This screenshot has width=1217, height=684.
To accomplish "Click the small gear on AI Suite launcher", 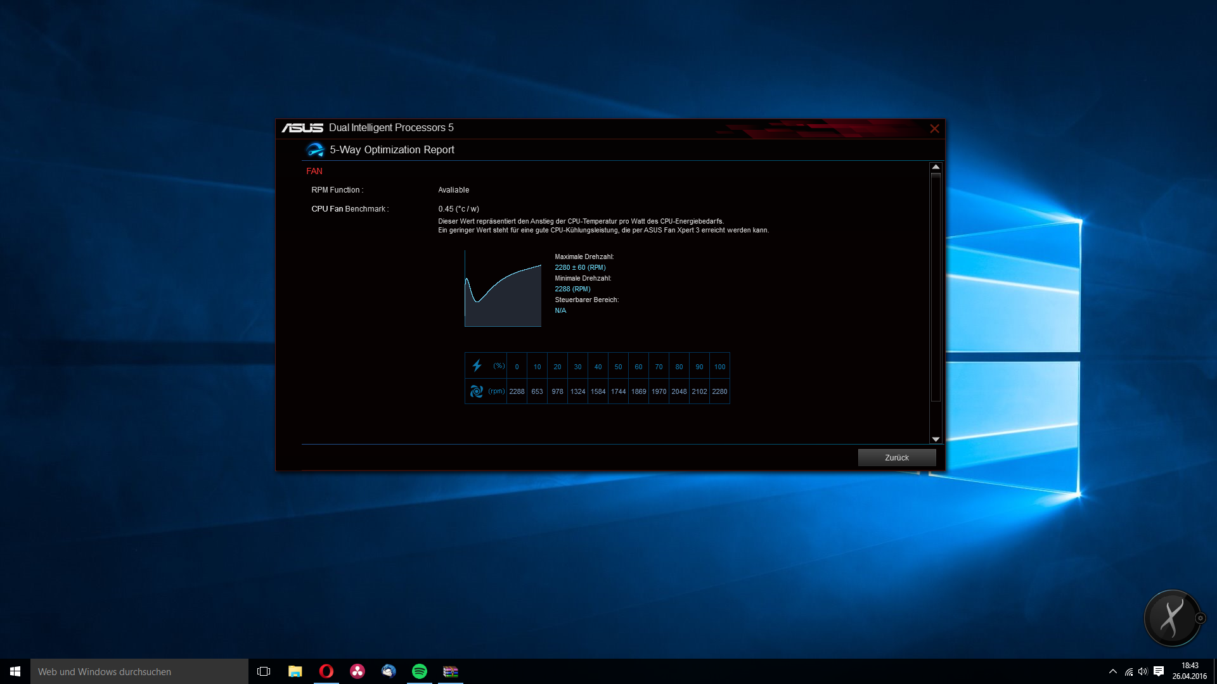I will [x=1200, y=618].
